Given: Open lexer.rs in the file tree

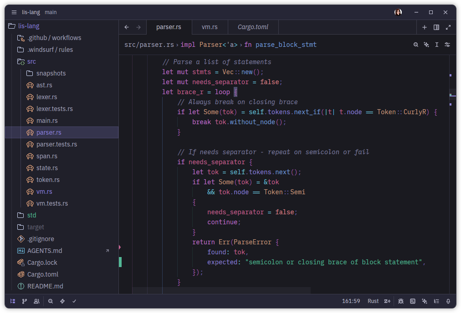Looking at the screenshot, I should coord(62,97).
